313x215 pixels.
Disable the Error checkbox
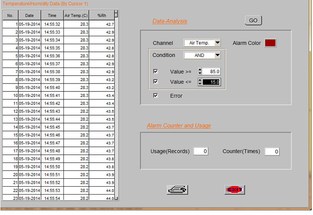click(156, 96)
